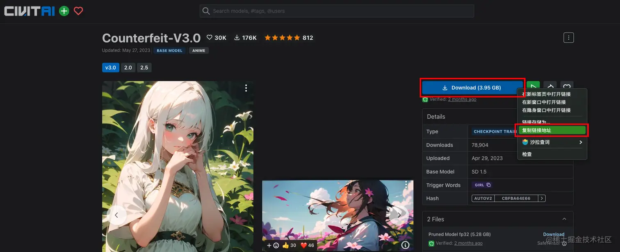
Task: Click the verified shield in the files section
Action: (x=431, y=243)
